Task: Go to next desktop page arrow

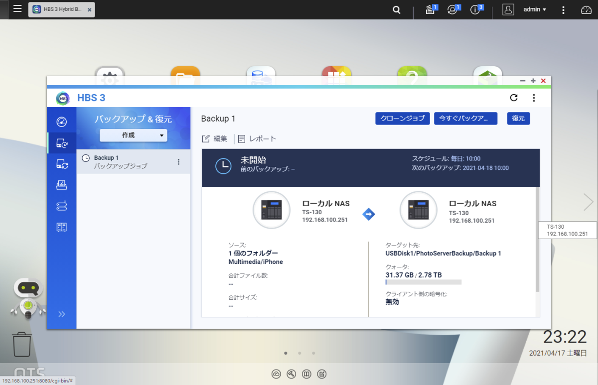Action: [589, 202]
